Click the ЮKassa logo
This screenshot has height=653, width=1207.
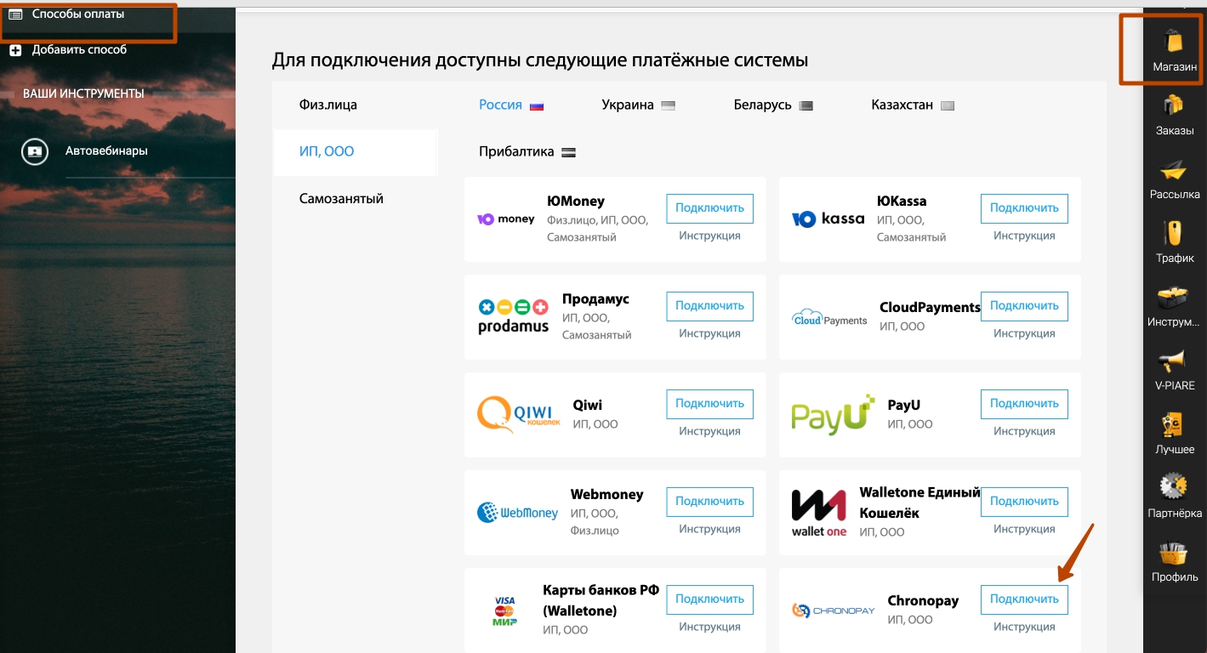pos(828,219)
